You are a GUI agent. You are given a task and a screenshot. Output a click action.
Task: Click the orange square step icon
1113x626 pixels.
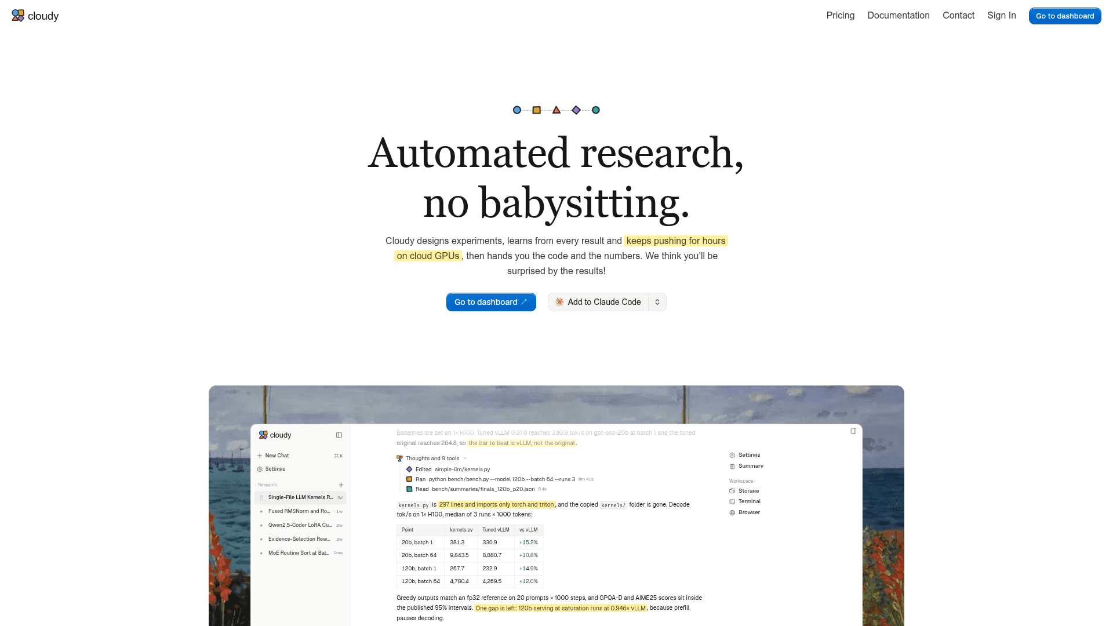click(x=536, y=110)
